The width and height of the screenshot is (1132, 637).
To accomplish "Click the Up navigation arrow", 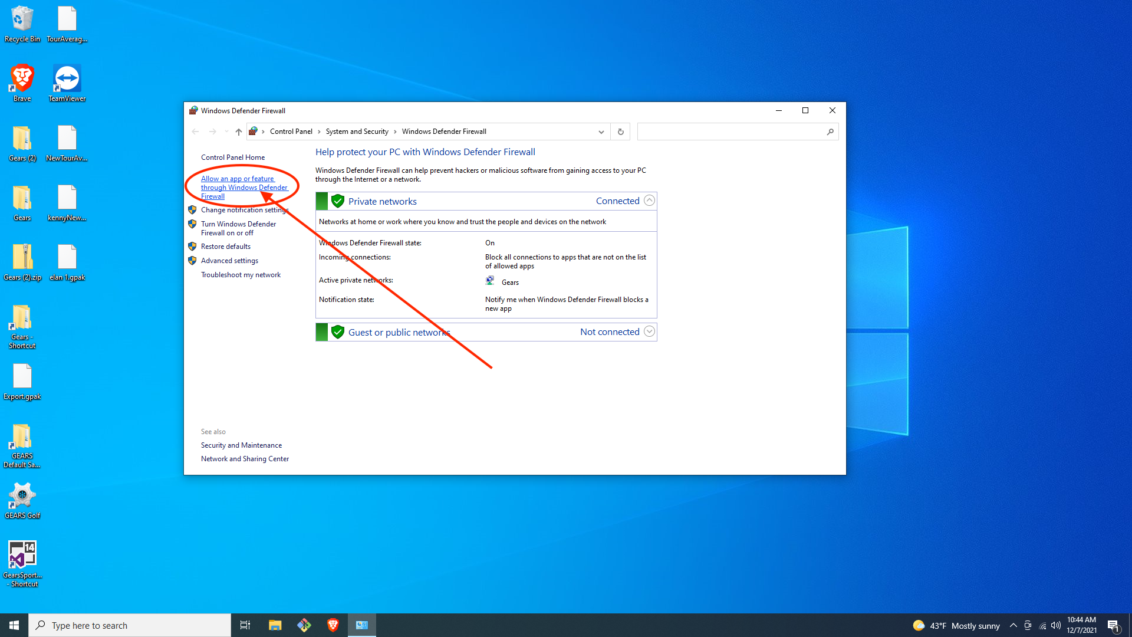I will (x=238, y=132).
